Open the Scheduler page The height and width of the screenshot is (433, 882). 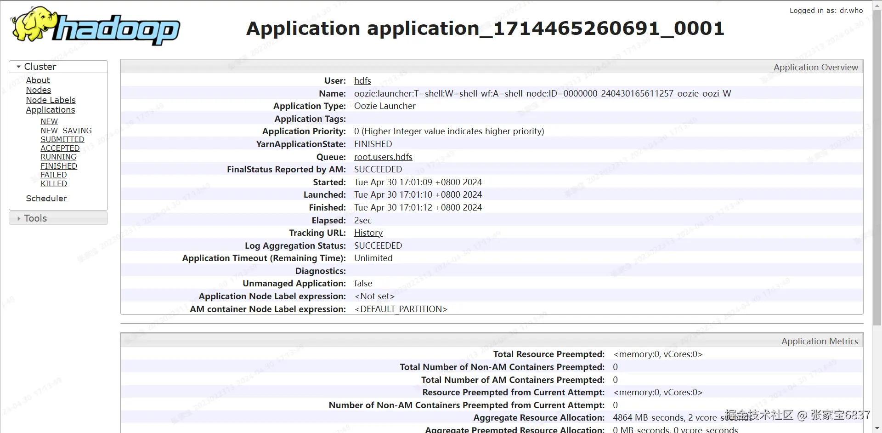(46, 199)
